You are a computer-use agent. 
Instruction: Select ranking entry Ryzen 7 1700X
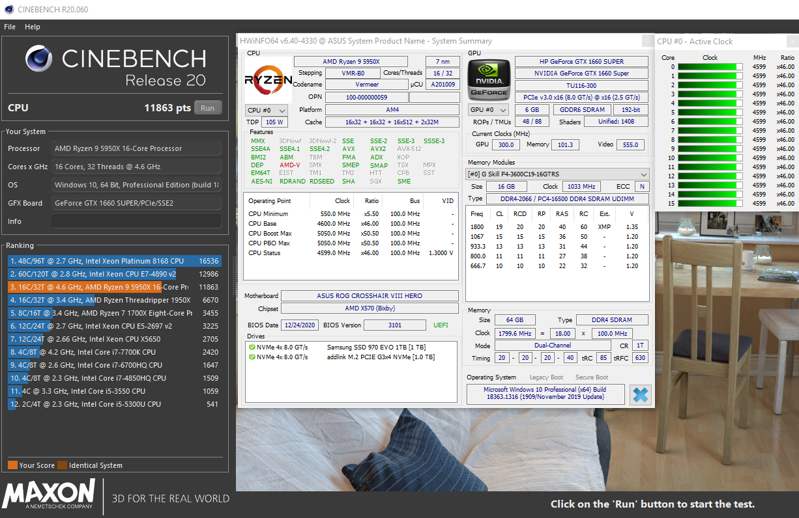tap(115, 313)
